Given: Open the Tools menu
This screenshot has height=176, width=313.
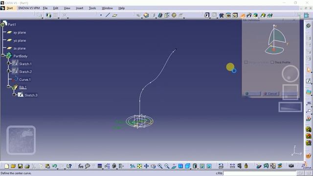Looking at the screenshot, I should coord(92,8).
